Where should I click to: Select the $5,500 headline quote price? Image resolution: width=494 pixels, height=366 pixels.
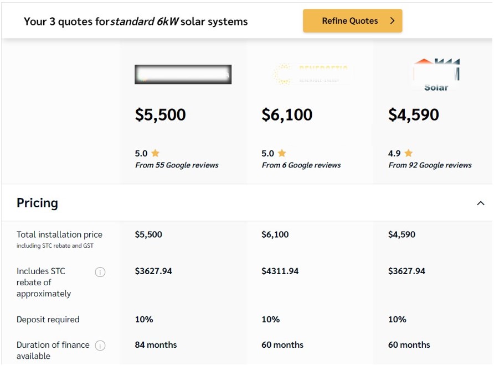tap(161, 115)
